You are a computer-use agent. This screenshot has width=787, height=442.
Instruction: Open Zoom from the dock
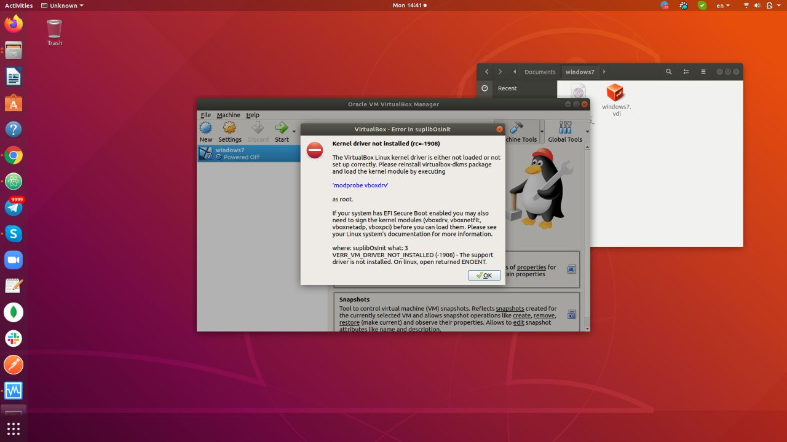point(14,260)
